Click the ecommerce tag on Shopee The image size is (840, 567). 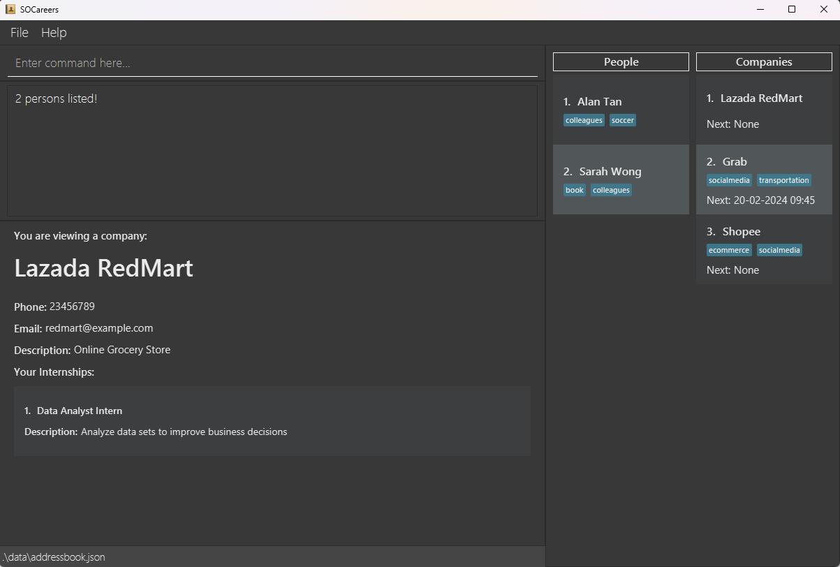[x=729, y=251]
